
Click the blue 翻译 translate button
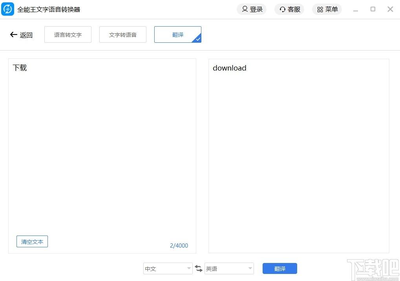(280, 268)
